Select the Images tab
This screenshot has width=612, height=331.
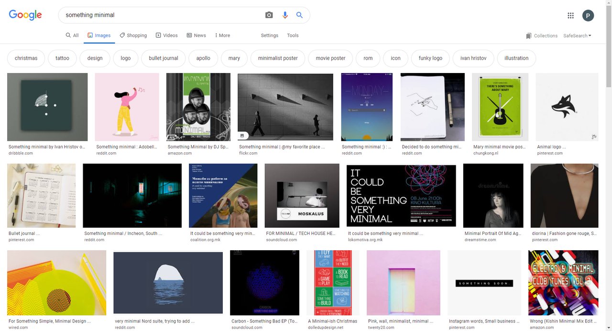(99, 35)
